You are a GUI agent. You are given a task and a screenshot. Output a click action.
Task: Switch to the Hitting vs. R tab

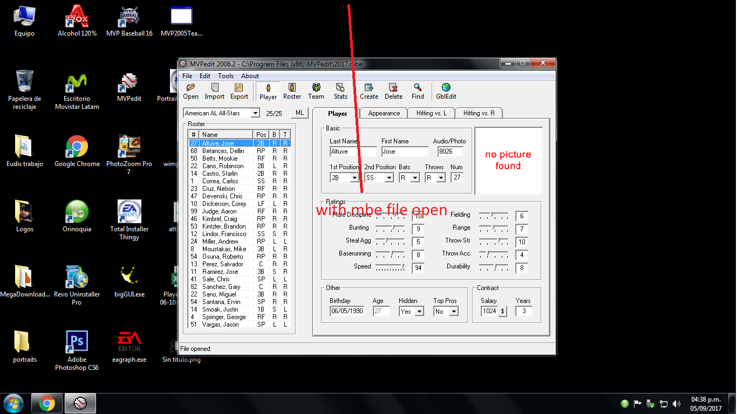(x=479, y=113)
